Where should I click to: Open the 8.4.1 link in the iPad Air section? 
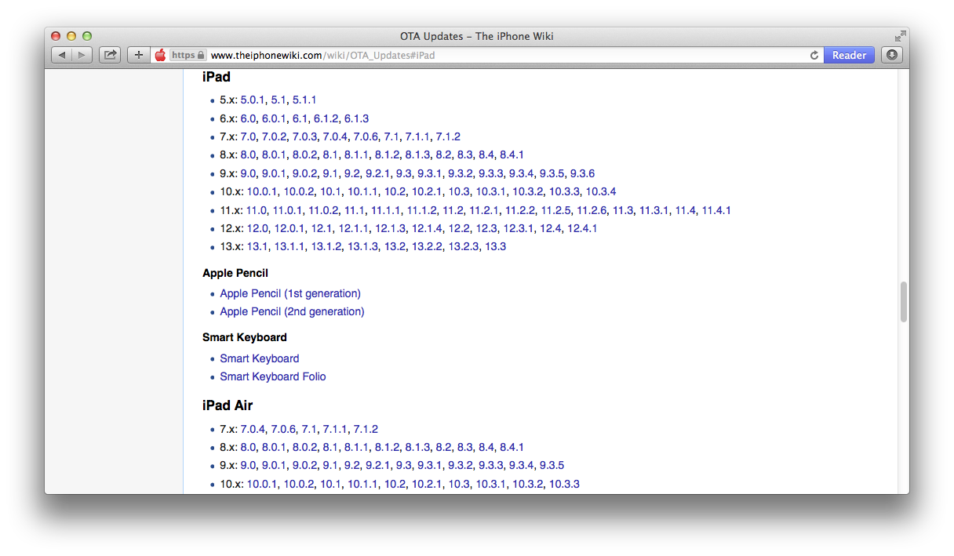[512, 447]
